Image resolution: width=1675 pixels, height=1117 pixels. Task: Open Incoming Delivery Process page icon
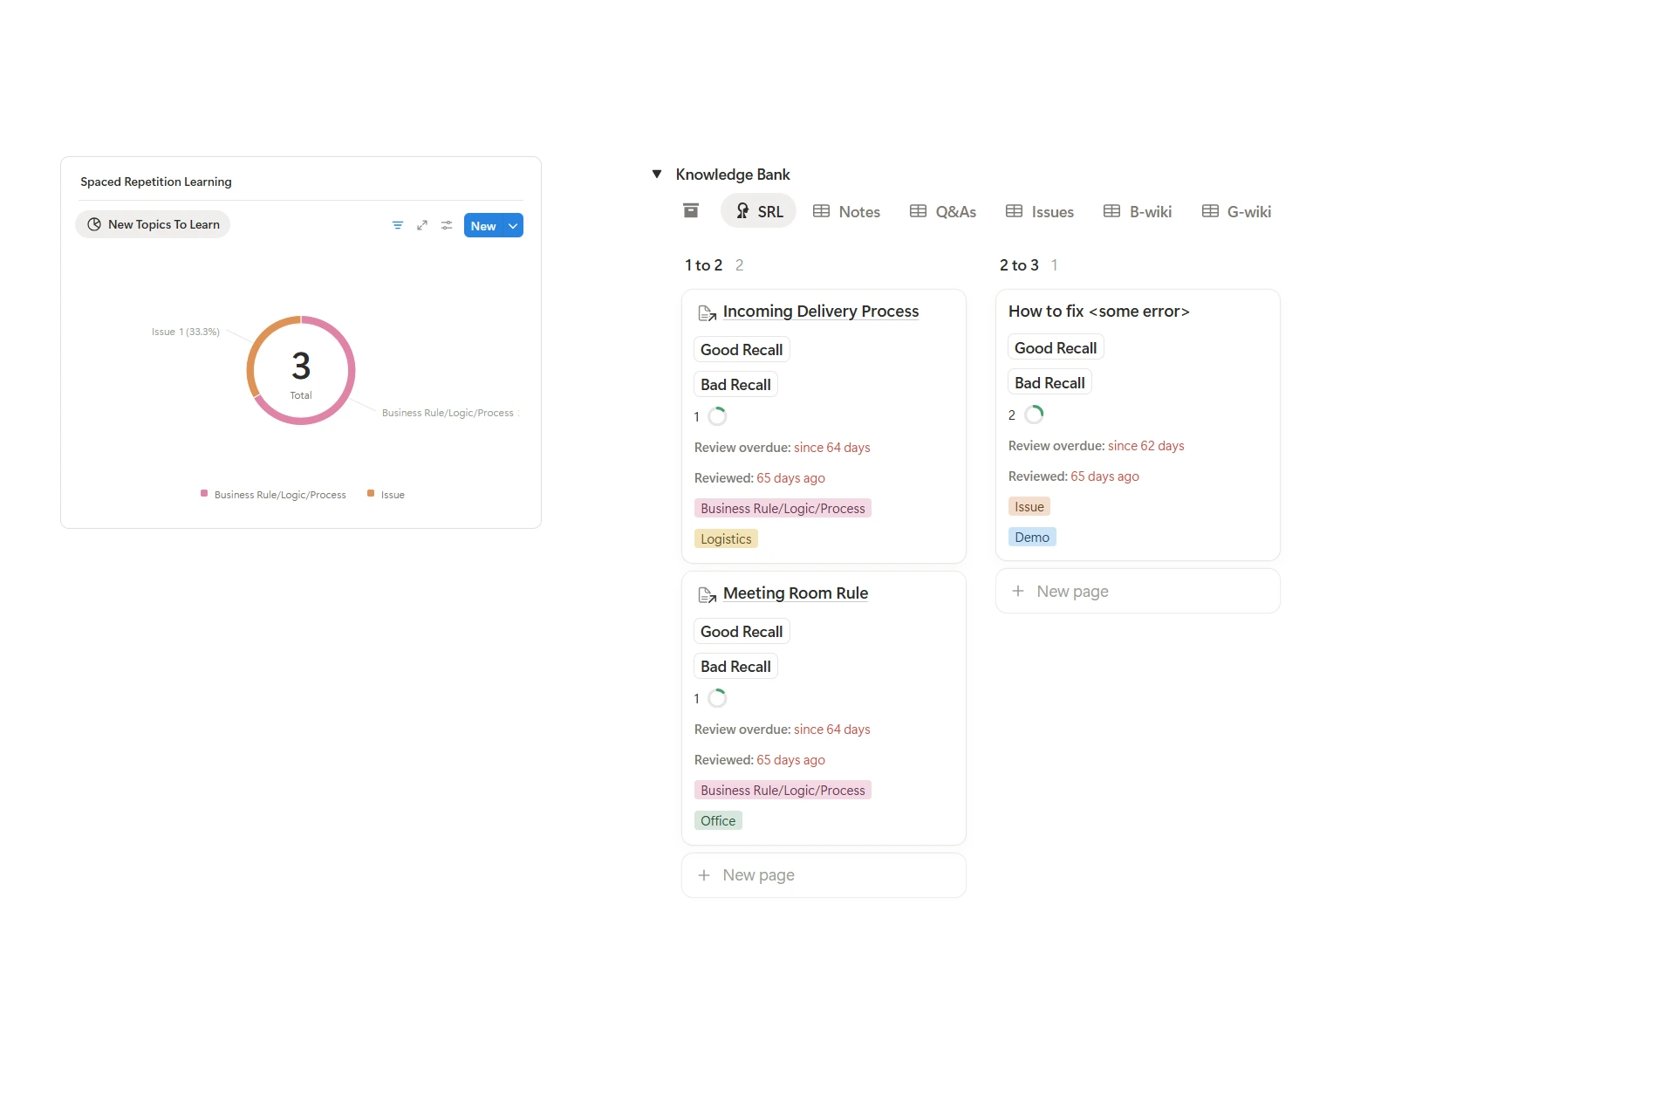[x=707, y=312]
